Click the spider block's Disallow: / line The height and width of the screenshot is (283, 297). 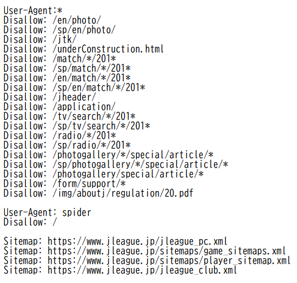coord(30,222)
